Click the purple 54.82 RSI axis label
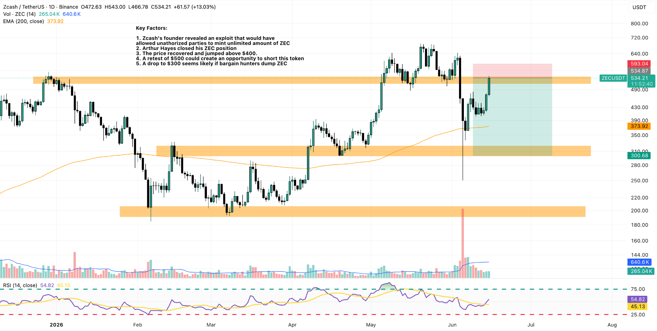657x331 pixels. (x=637, y=299)
